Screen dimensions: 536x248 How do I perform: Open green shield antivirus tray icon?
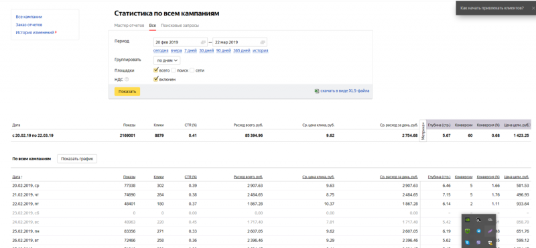pos(468,231)
